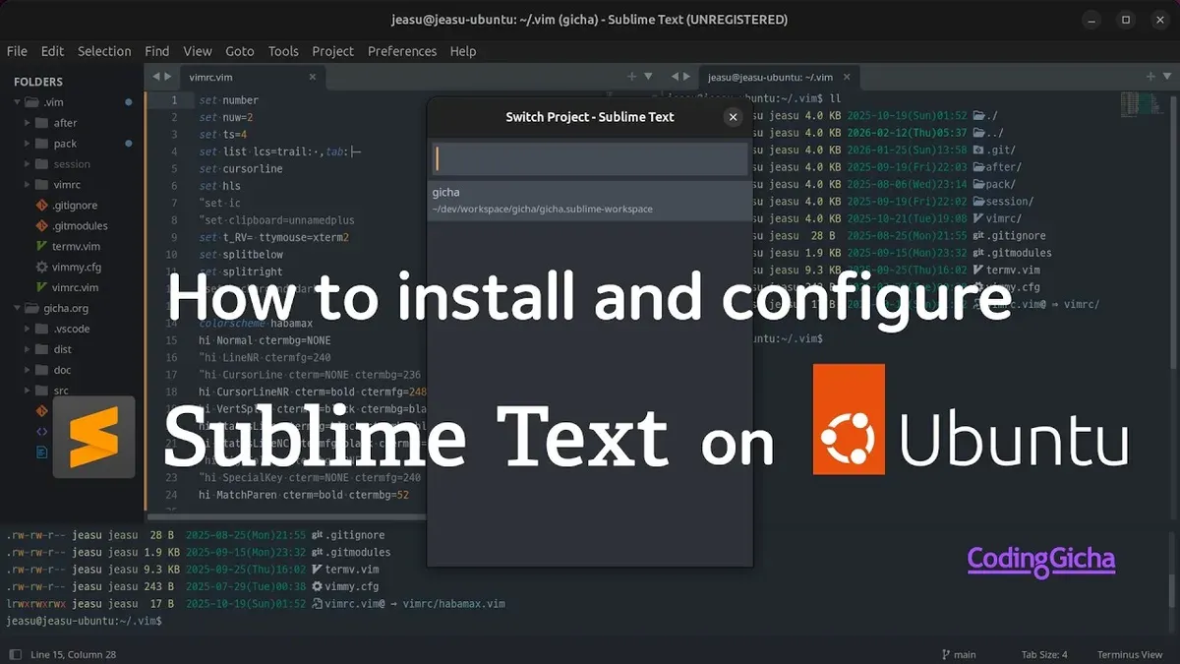1180x664 pixels.
Task: Click the git branch icon in status bar
Action: (x=946, y=654)
